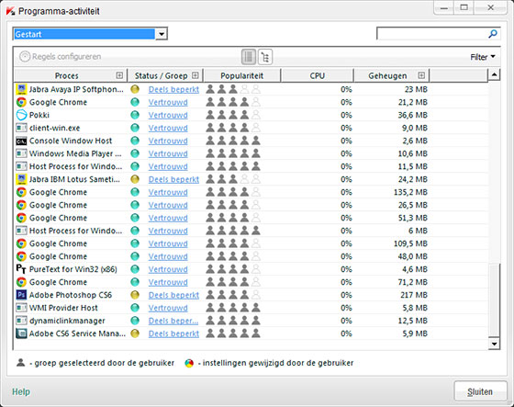Select CPU 0% for Adobe CS6 Service Manager
Screen dimensions: 514x407
coord(346,334)
